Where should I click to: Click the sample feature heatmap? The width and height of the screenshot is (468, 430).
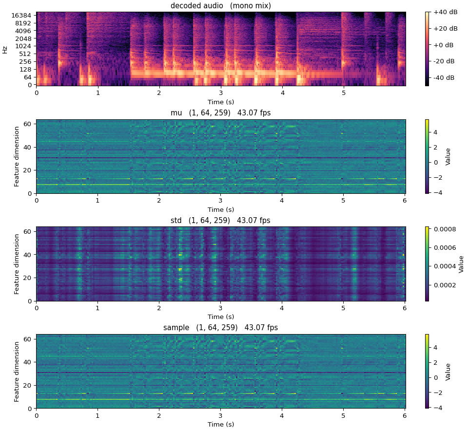coord(221,371)
